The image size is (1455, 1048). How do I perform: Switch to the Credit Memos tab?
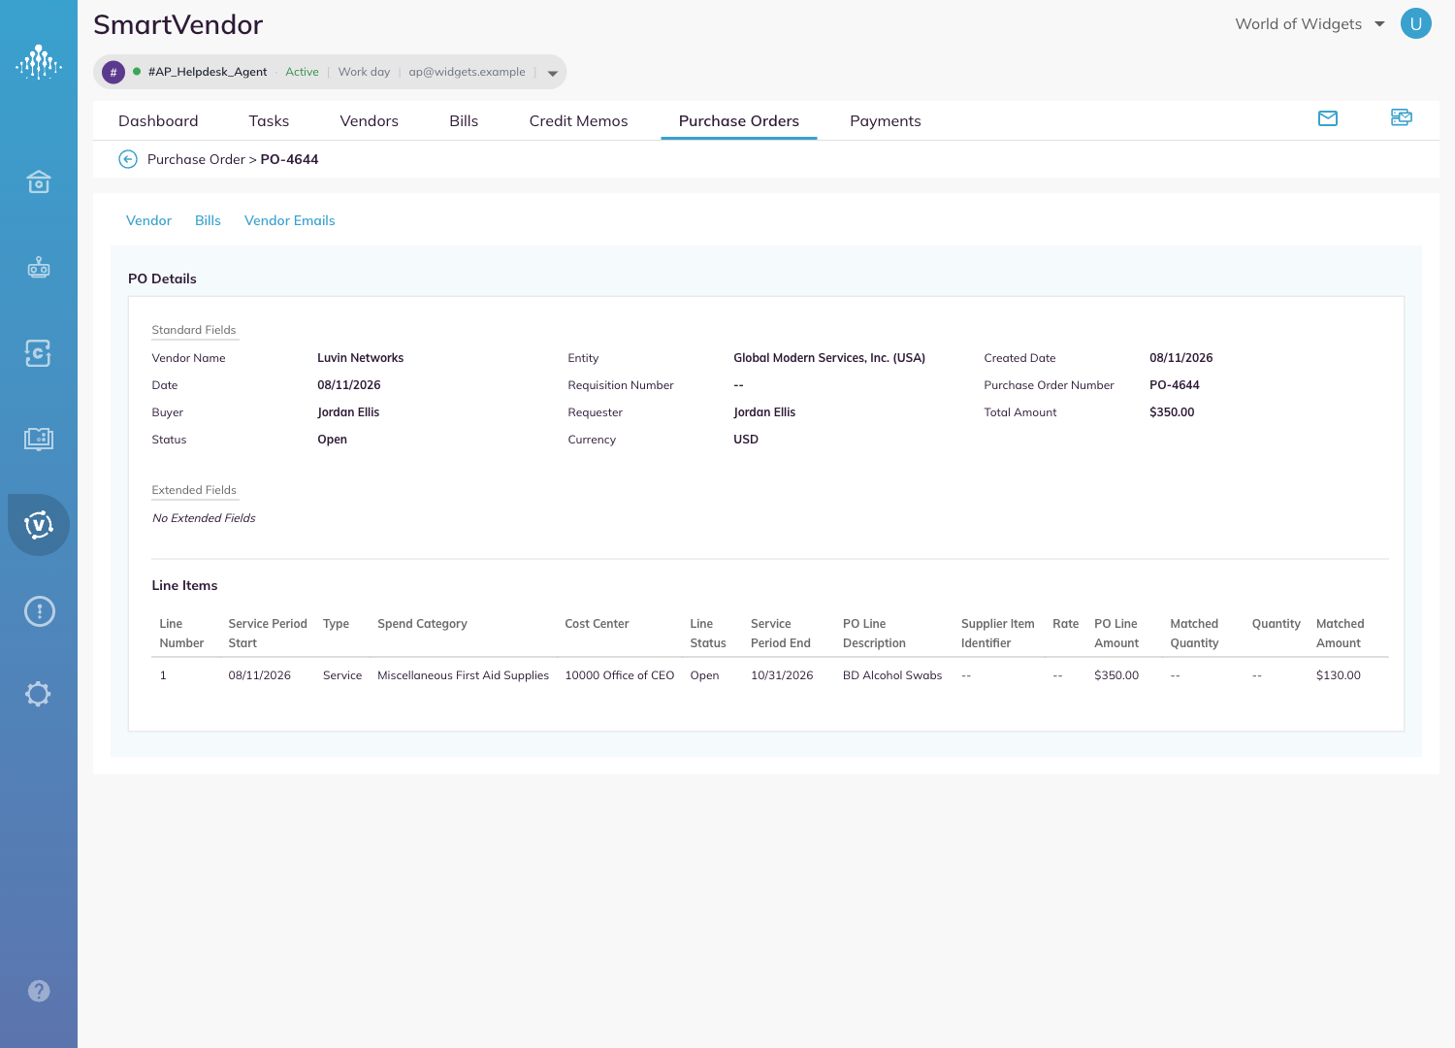578,120
